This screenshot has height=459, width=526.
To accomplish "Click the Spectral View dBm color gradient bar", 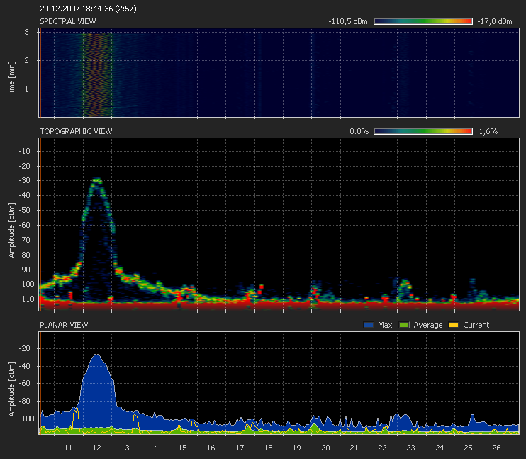I will pos(423,21).
